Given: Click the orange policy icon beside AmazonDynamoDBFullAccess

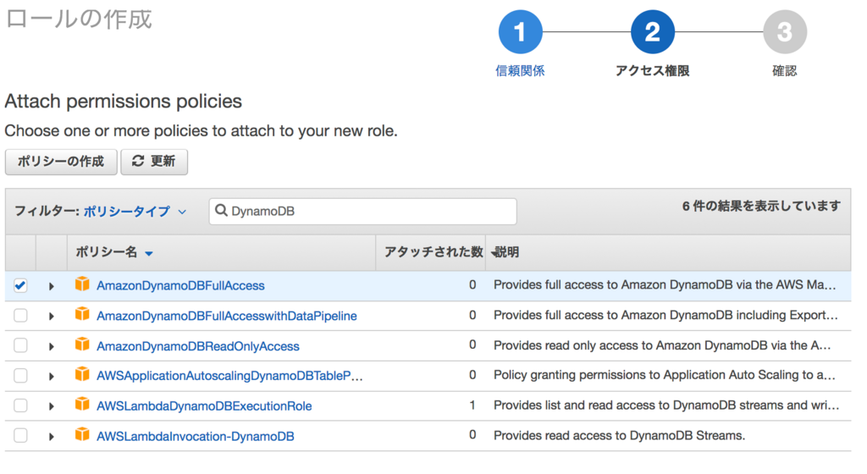Looking at the screenshot, I should point(82,284).
